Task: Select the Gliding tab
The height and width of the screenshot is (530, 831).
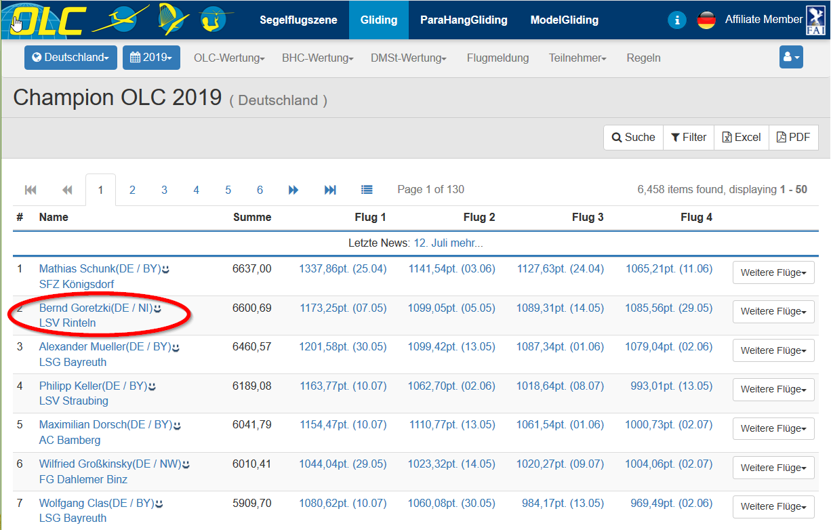Action: coord(379,20)
